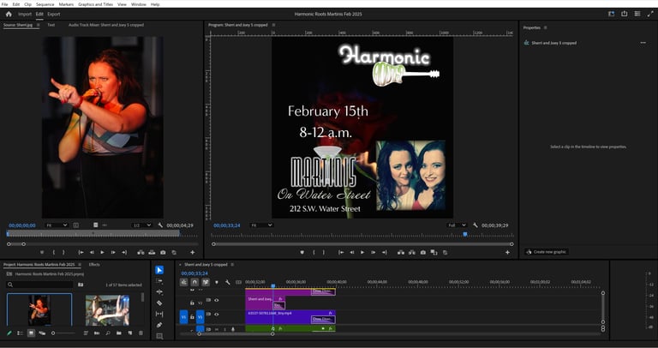Toggle V2 track lock
The image size is (658, 348).
tap(192, 303)
